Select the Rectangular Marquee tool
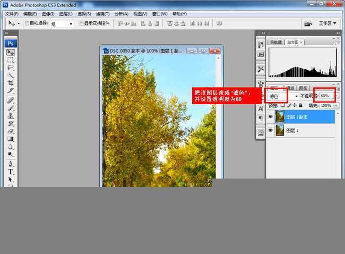Screen dimensions: 345x254 pyautogui.click(x=11, y=60)
